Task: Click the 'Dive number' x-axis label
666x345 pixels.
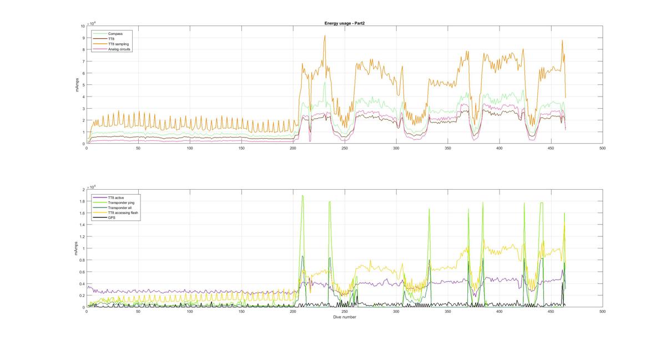Action: click(345, 317)
